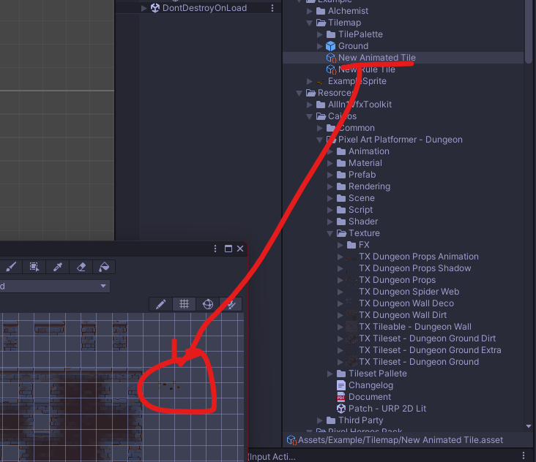Click TX Tileset - Dungeon Ground Extra thumbnail
The width and height of the screenshot is (536, 462).
(351, 350)
